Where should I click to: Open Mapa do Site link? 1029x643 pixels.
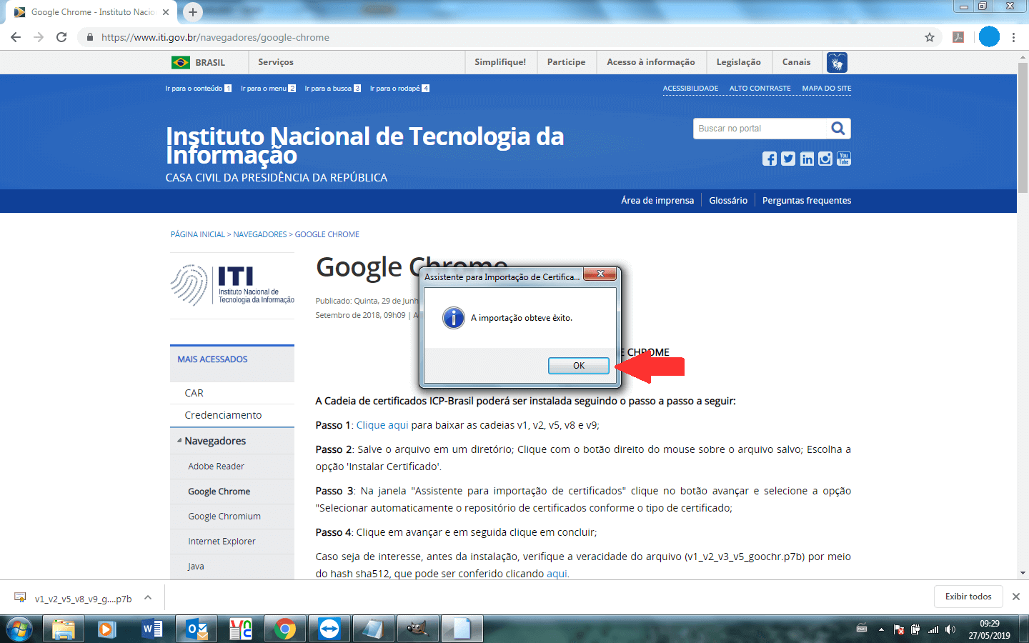(x=827, y=89)
